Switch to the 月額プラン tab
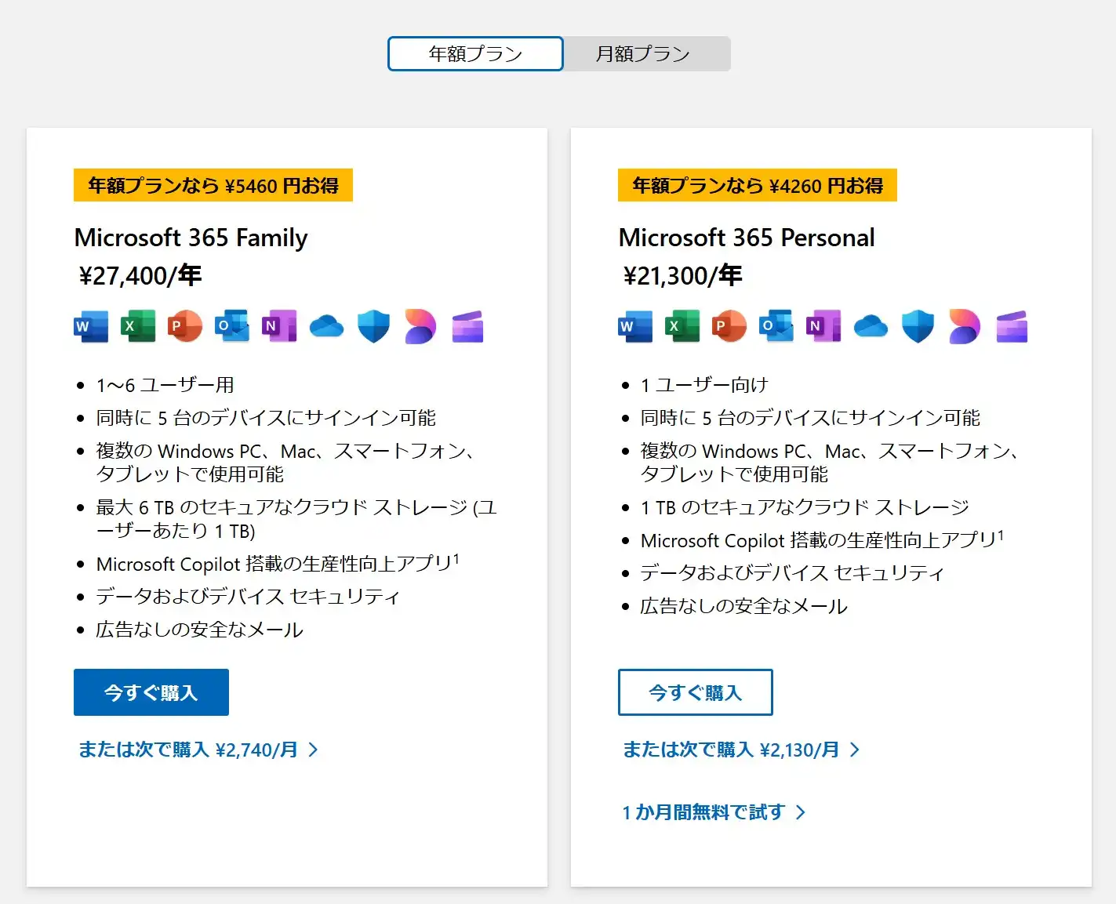This screenshot has width=1116, height=904. click(646, 53)
